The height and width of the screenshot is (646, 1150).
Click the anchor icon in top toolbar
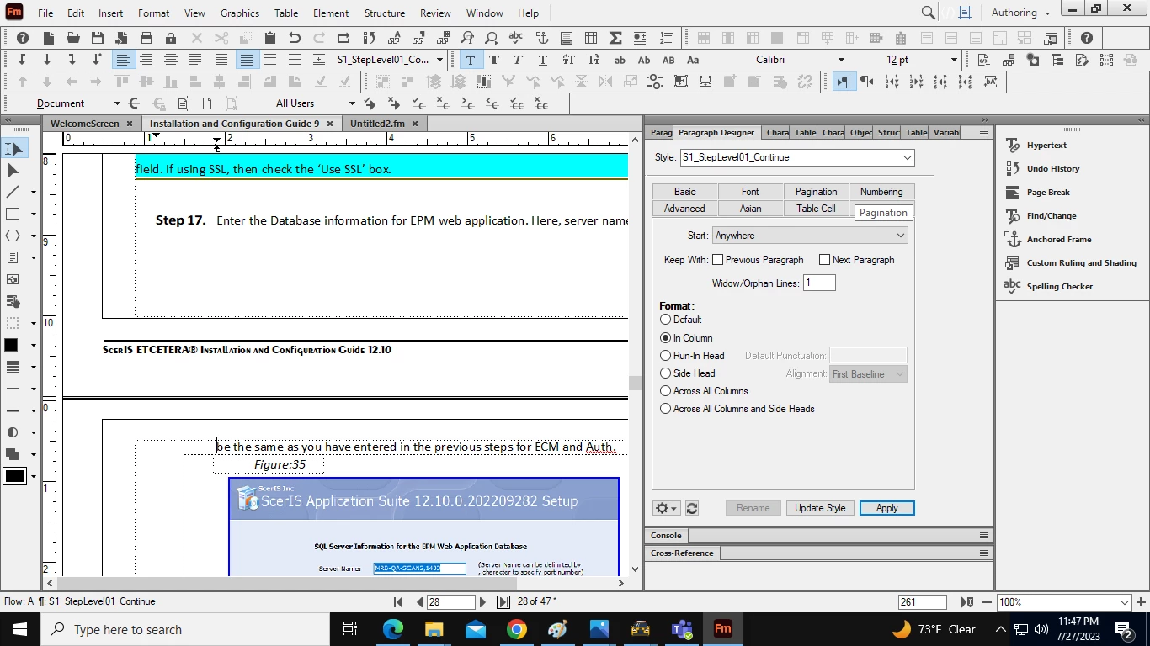[542, 38]
